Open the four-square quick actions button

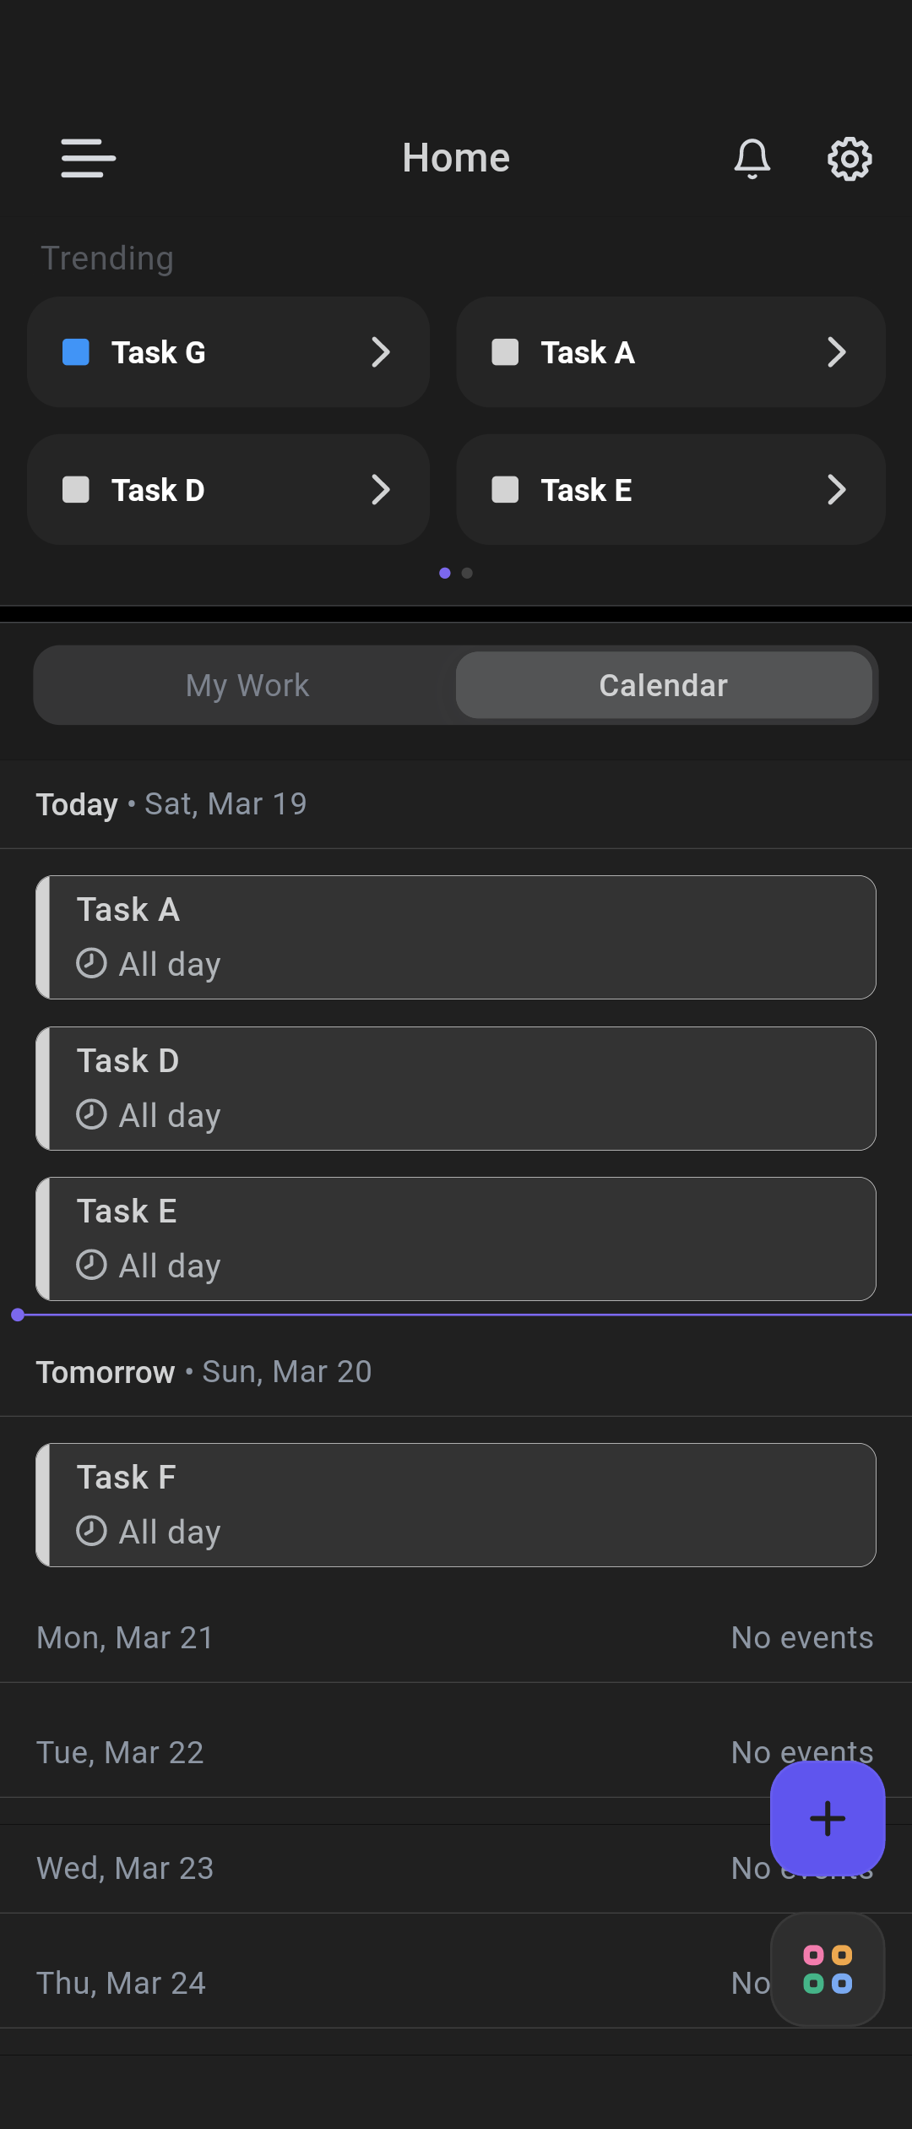point(827,1969)
